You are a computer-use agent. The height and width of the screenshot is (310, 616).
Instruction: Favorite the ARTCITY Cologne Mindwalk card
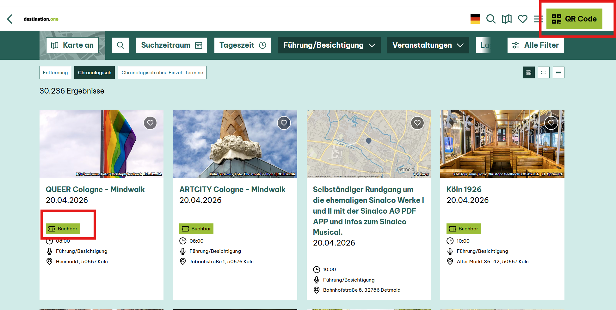pos(284,123)
